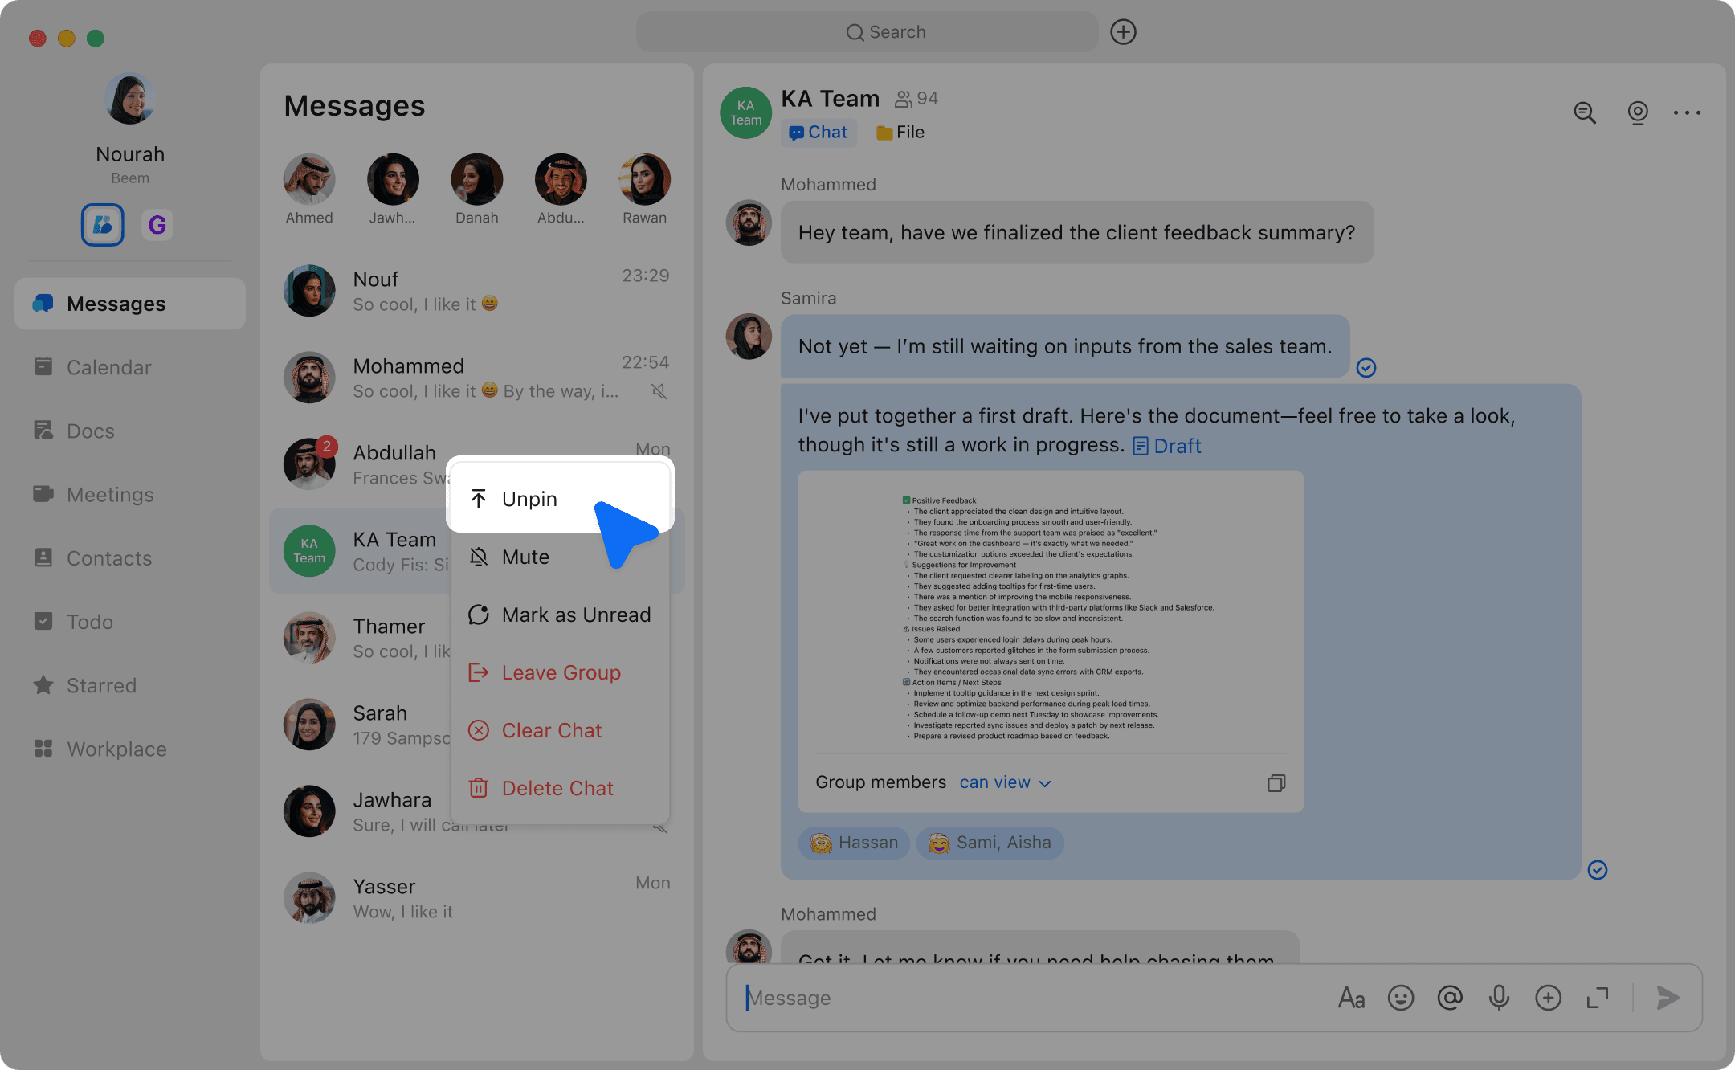Screen dimensions: 1735x1070
Task: Start voice message with microphone icon
Action: 1499,998
